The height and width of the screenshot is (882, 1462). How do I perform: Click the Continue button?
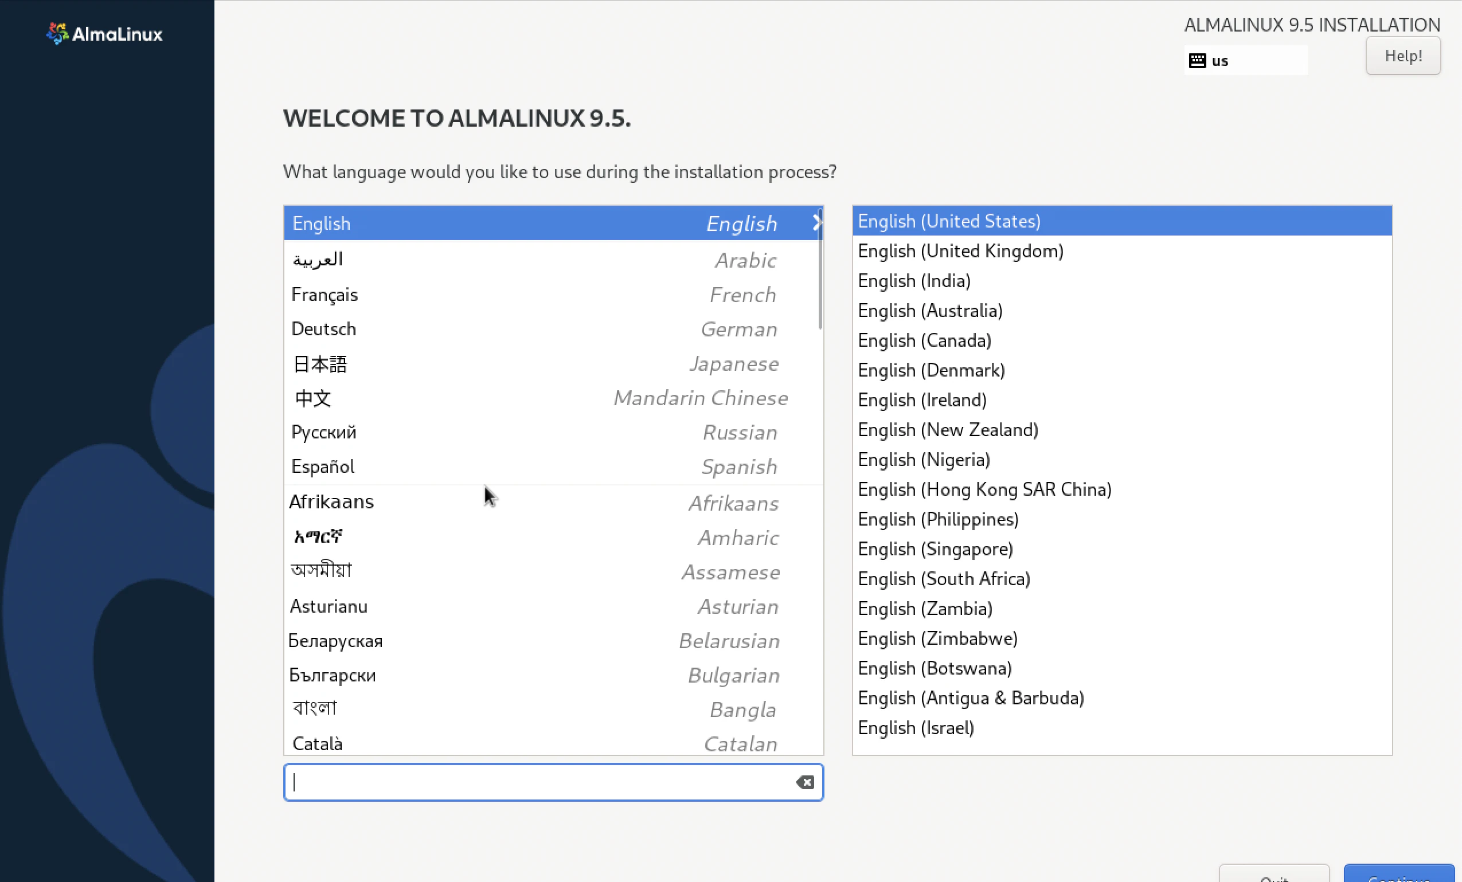tap(1398, 874)
